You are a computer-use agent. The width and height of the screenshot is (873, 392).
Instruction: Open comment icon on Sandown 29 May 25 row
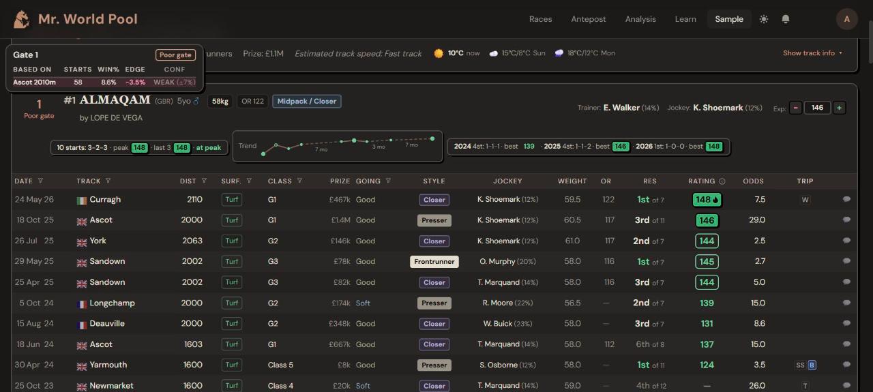pos(846,262)
